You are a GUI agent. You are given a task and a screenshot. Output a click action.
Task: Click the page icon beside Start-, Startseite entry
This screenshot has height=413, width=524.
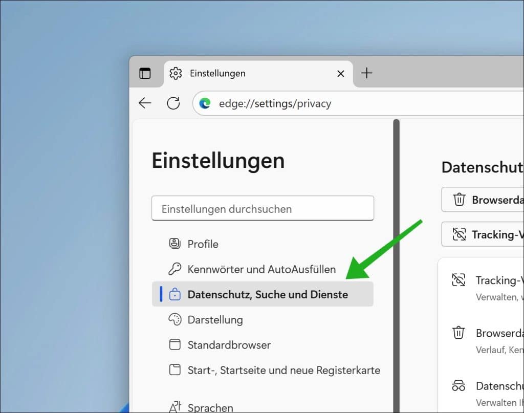(174, 370)
